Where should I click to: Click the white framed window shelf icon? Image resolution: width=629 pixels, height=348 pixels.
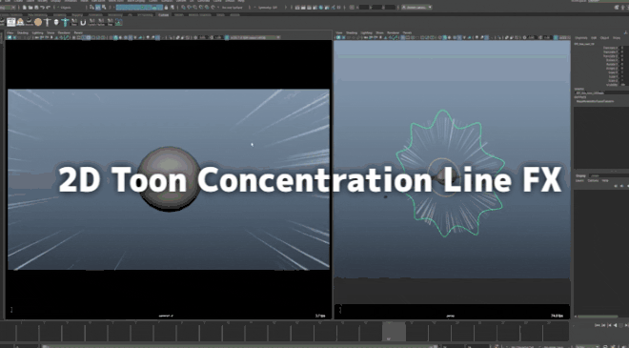click(x=10, y=22)
